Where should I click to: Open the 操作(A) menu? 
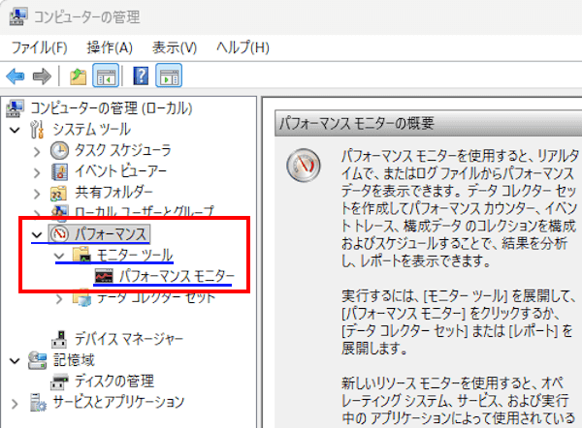point(109,47)
